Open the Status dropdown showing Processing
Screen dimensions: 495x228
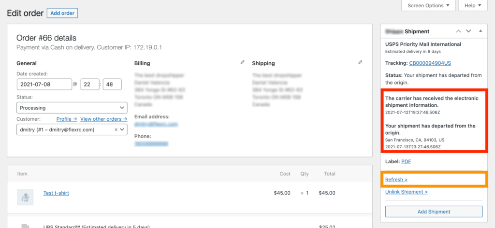[72, 108]
